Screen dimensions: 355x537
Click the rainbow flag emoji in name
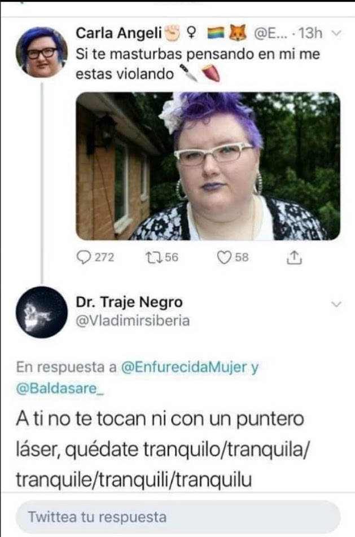click(216, 33)
